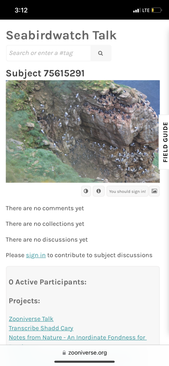The height and width of the screenshot is (366, 169).
Task: Click the image gallery icon button
Action: [x=154, y=191]
